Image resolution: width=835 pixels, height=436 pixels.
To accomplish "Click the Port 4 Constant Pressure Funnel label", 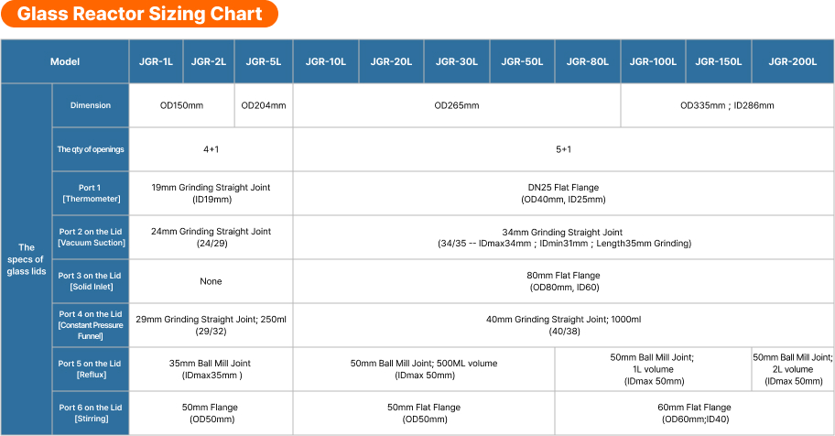I will (x=91, y=325).
